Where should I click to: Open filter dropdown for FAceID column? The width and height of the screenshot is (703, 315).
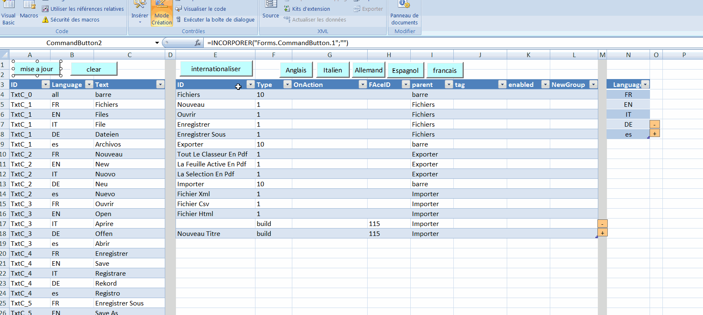point(406,84)
